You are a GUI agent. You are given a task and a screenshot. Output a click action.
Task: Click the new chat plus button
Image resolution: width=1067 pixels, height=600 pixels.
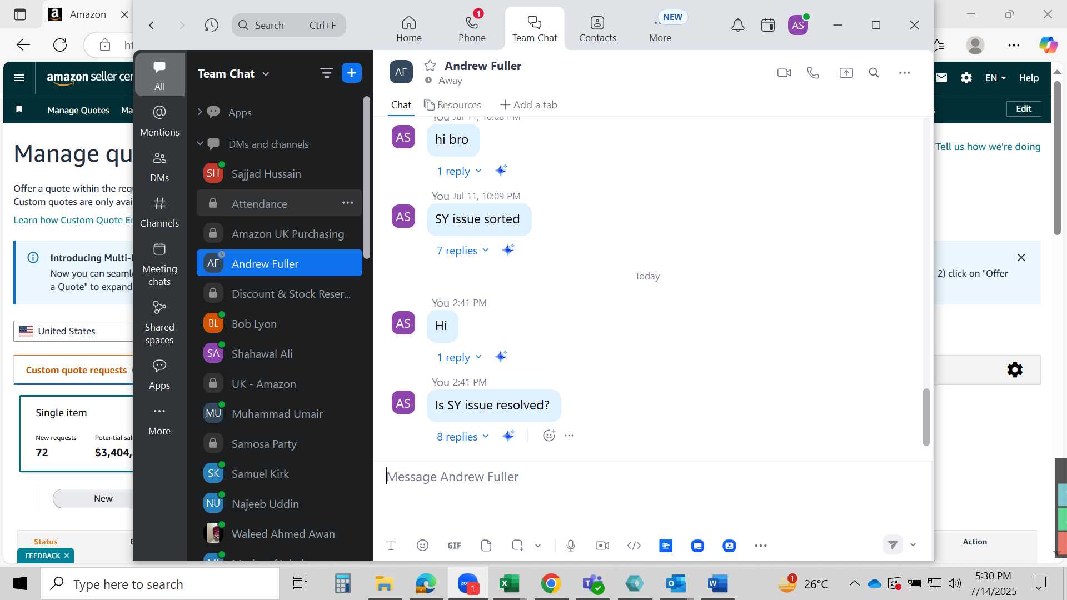351,73
